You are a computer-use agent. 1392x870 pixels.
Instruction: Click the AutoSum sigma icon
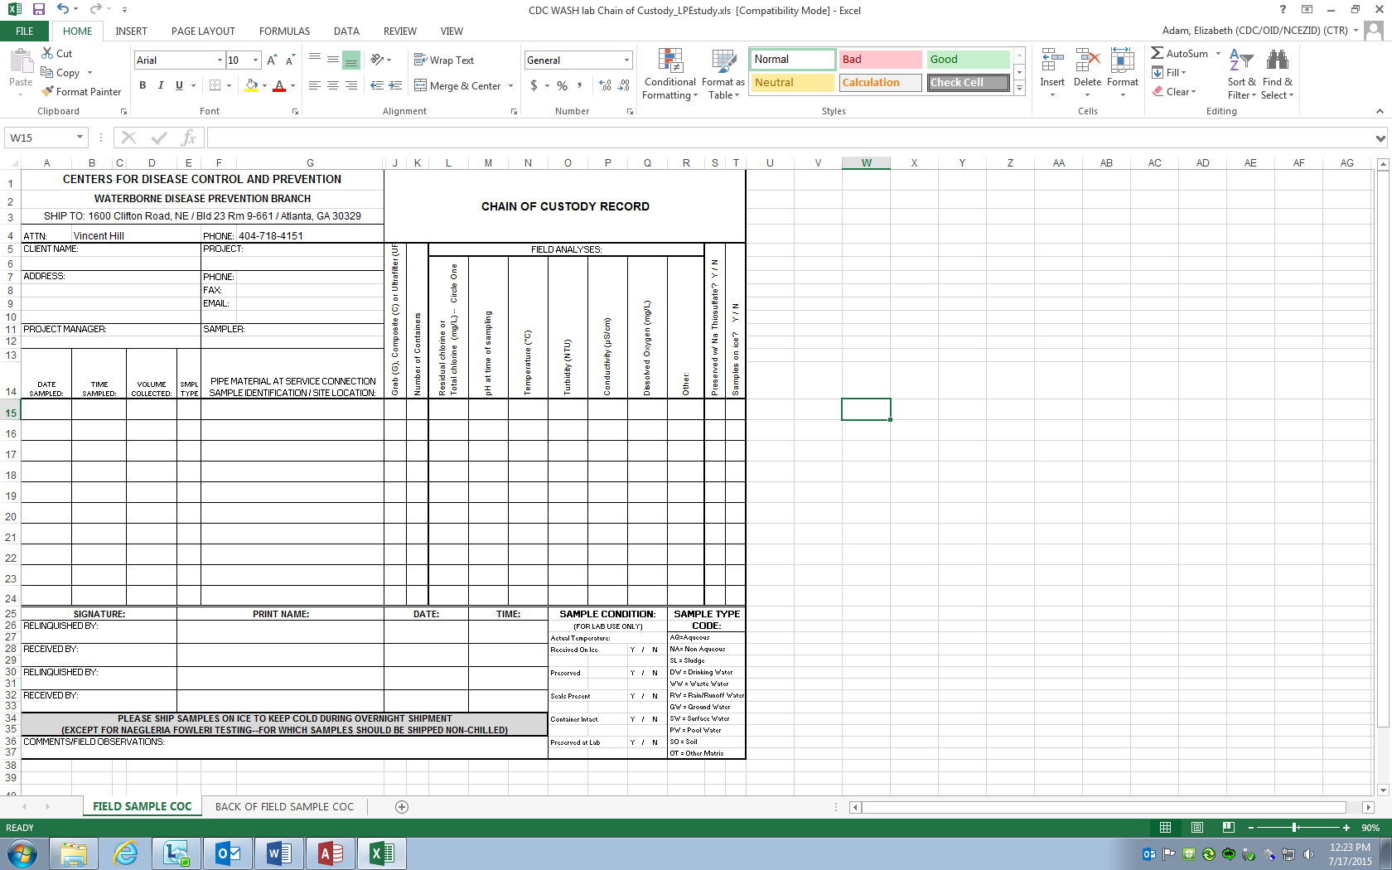pos(1158,54)
